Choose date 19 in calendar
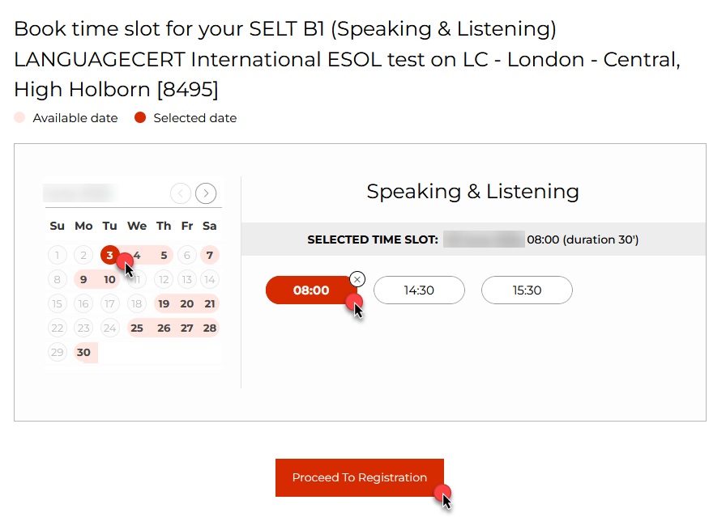726x517 pixels. click(164, 304)
